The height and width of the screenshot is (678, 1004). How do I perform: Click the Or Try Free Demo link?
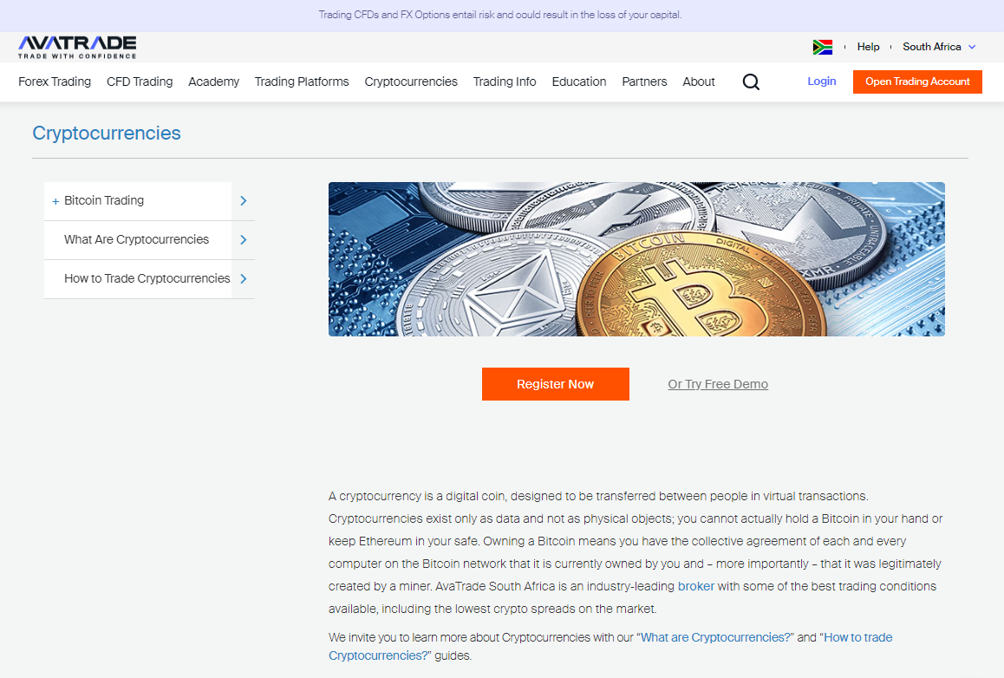click(x=718, y=384)
